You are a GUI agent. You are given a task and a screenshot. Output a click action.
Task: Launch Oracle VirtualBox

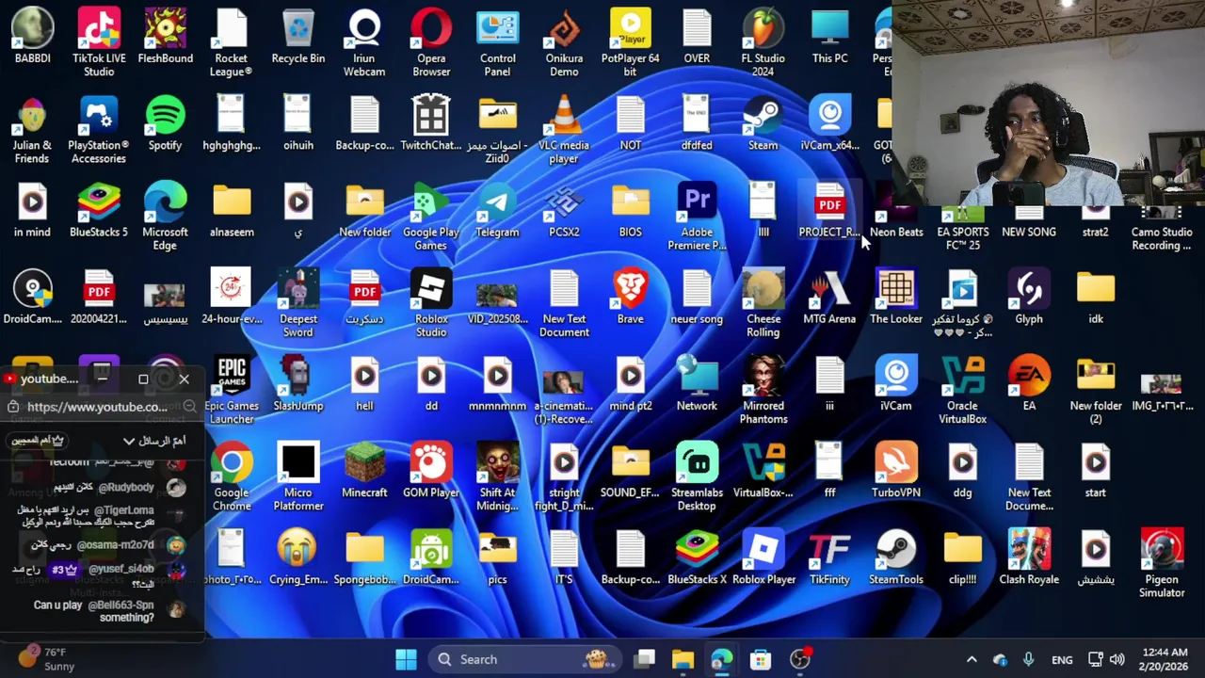(x=962, y=390)
